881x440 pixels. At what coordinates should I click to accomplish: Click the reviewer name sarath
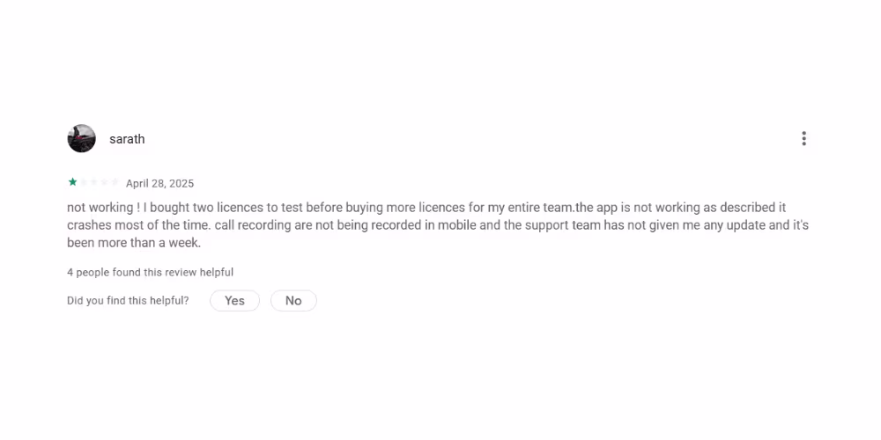coord(127,139)
